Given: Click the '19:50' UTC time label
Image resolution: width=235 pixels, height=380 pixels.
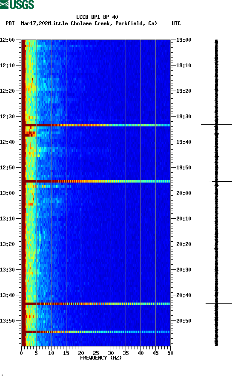Looking at the screenshot, I should click(x=183, y=168).
